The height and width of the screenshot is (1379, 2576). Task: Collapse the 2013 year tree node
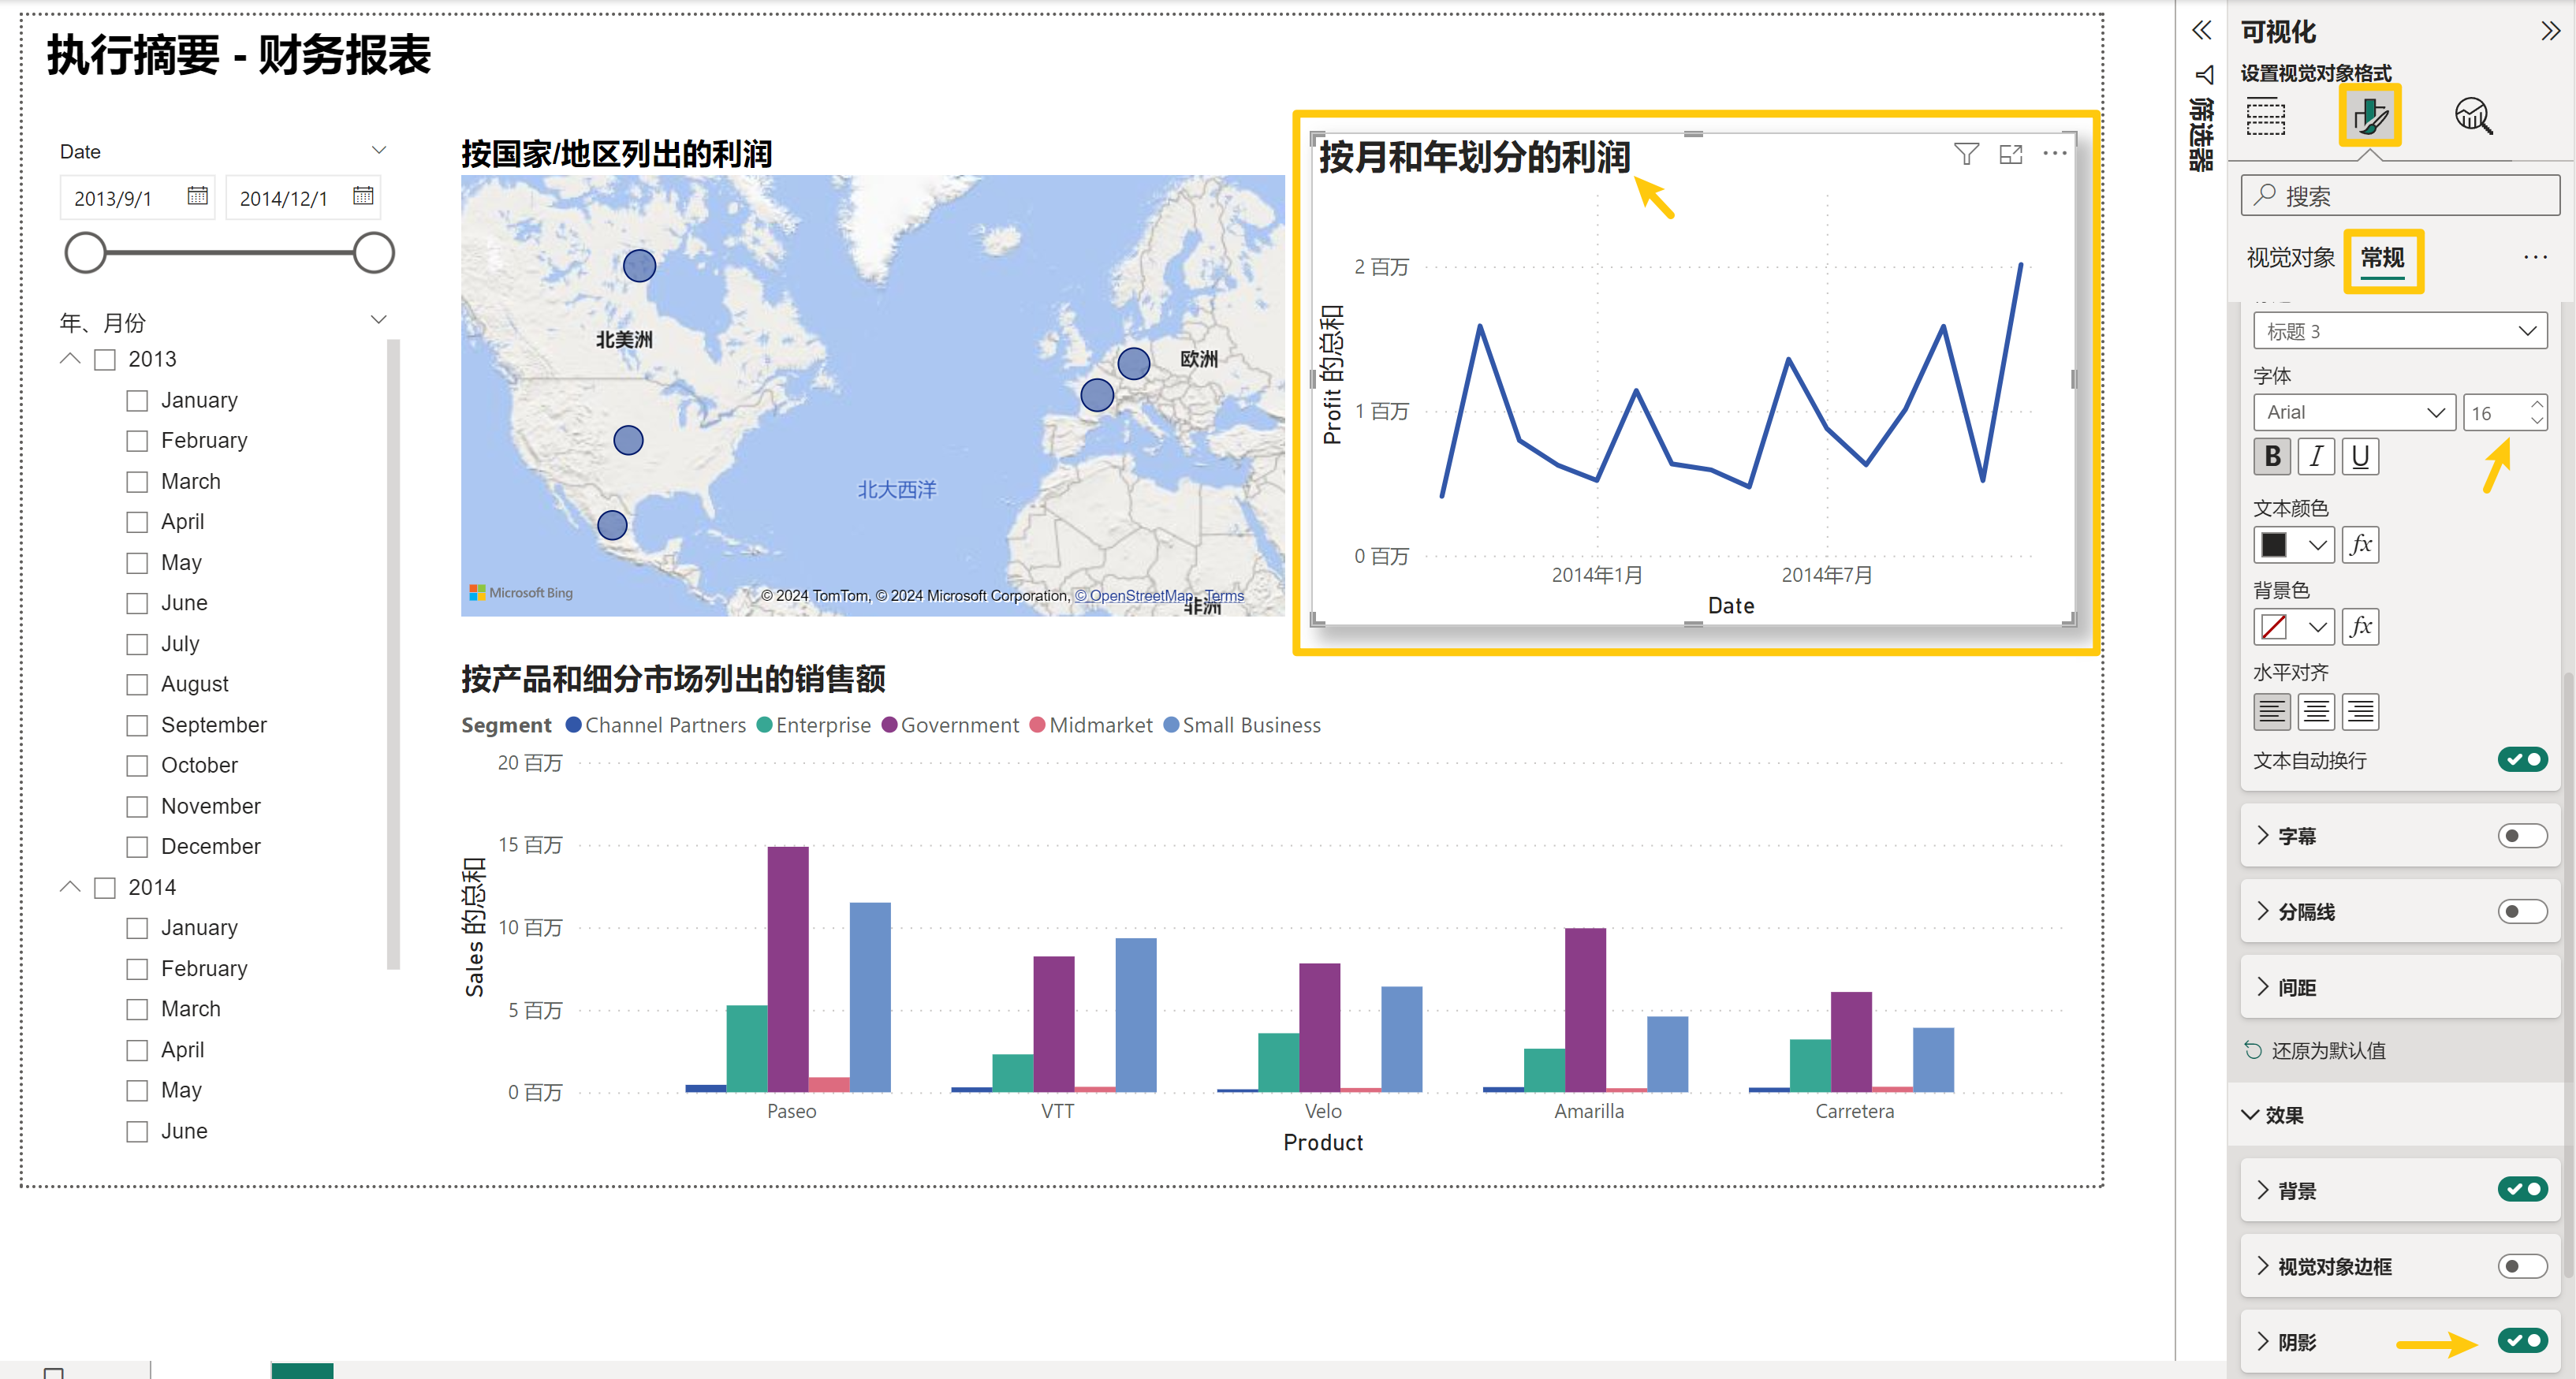(70, 359)
